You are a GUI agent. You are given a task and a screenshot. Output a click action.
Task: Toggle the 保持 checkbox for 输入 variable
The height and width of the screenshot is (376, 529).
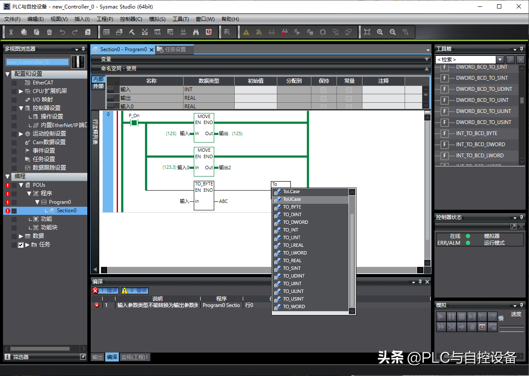click(x=323, y=90)
